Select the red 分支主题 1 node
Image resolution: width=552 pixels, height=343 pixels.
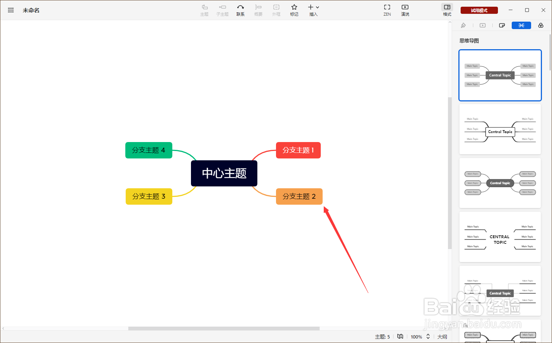point(298,150)
